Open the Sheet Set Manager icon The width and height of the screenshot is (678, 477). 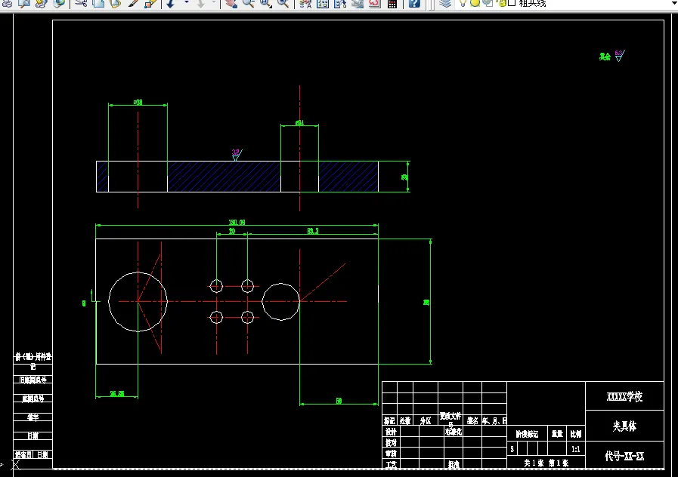coord(358,4)
